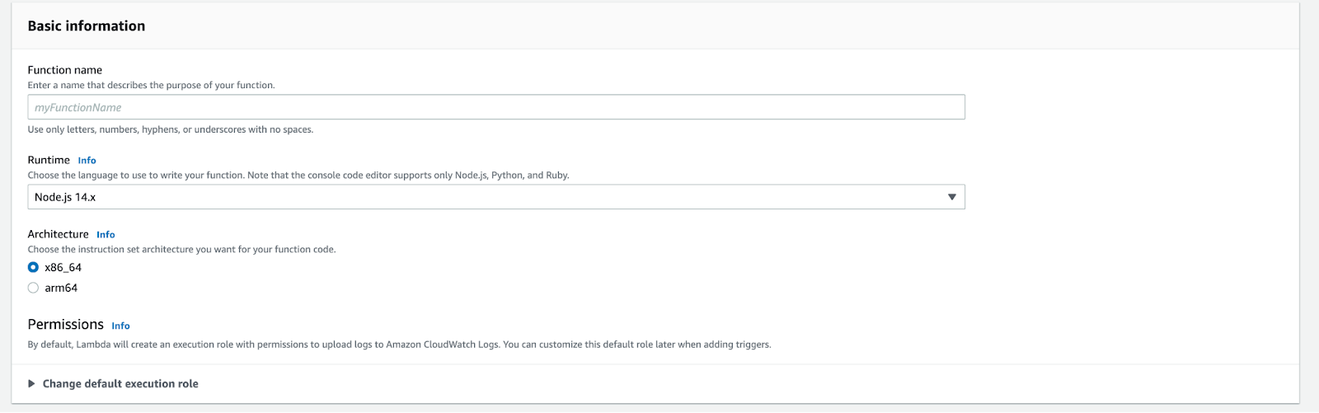The height and width of the screenshot is (413, 1319).
Task: Click the "Use only letters, numbers" hint text
Action: click(171, 129)
